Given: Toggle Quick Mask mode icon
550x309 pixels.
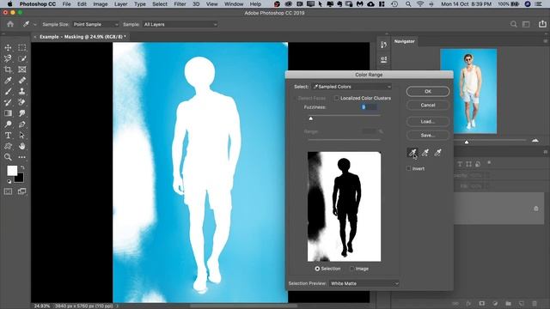Looking at the screenshot, I should click(8, 191).
